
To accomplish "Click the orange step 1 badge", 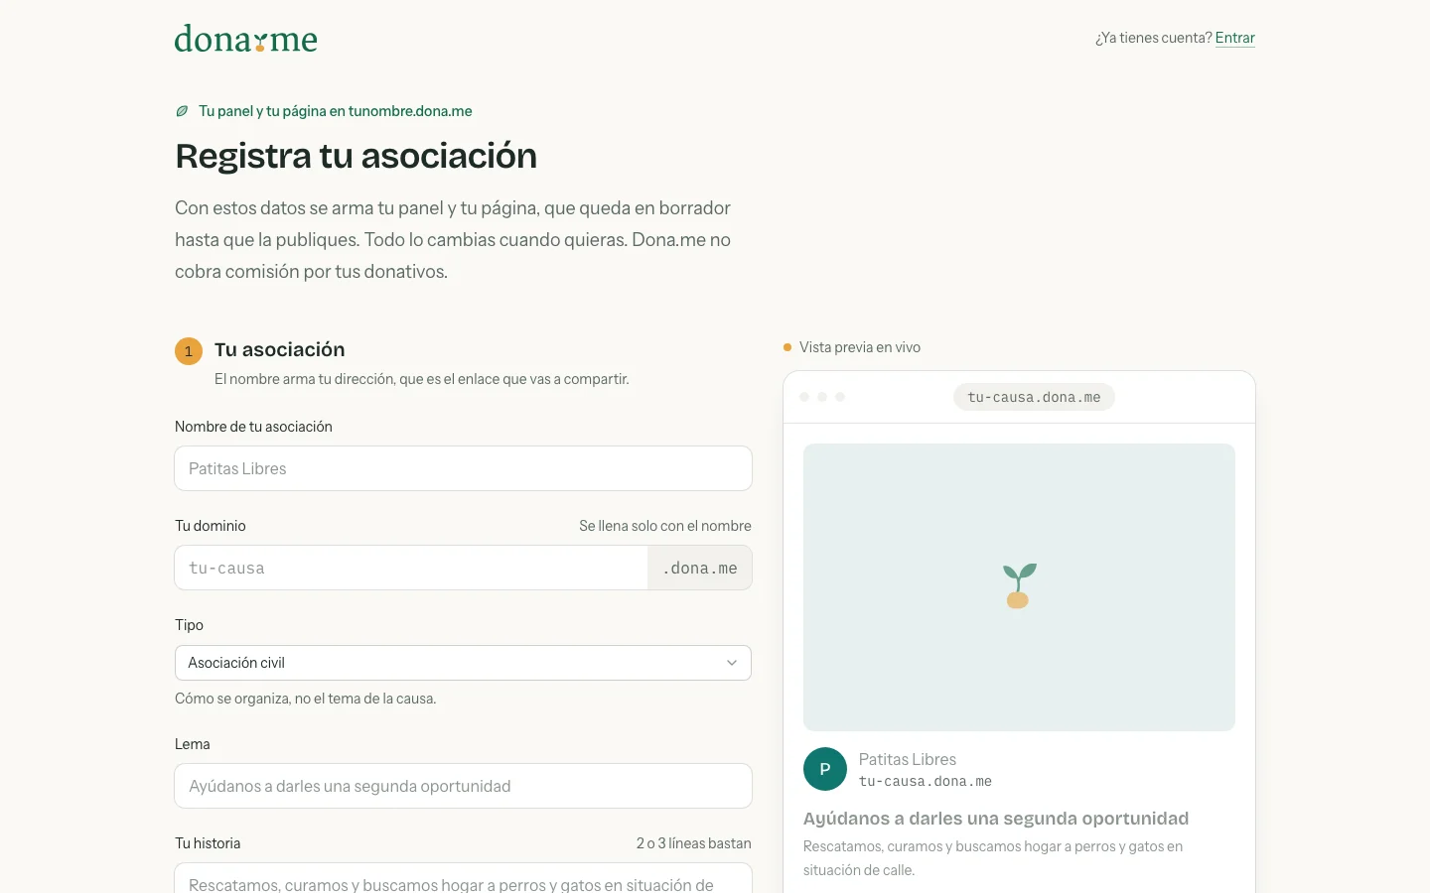I will click(189, 351).
